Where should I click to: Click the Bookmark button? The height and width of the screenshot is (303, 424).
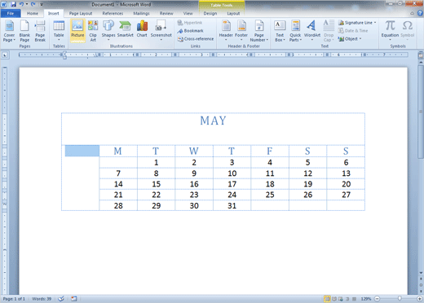tap(190, 31)
